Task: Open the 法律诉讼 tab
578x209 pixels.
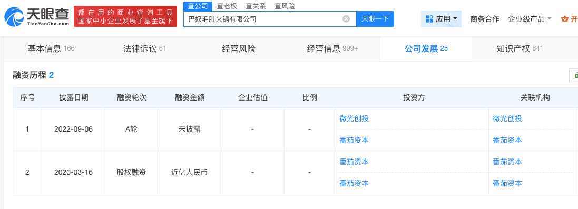Action: (x=145, y=48)
